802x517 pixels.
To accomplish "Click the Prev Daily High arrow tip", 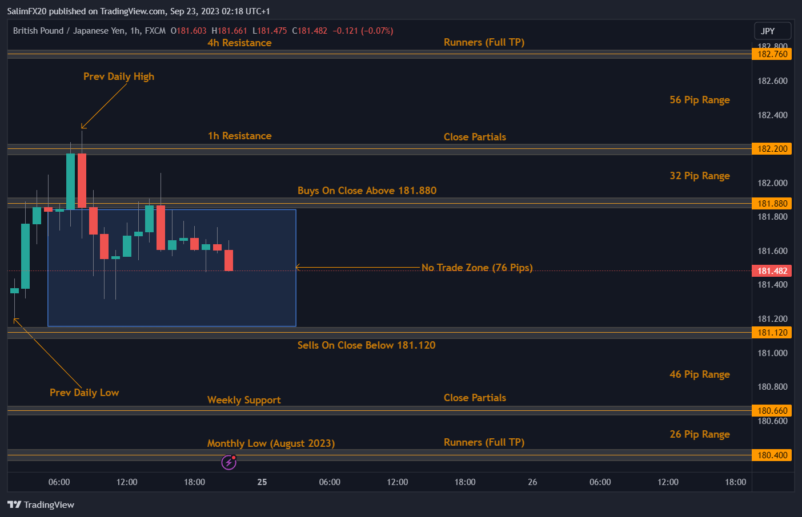I will tap(82, 128).
